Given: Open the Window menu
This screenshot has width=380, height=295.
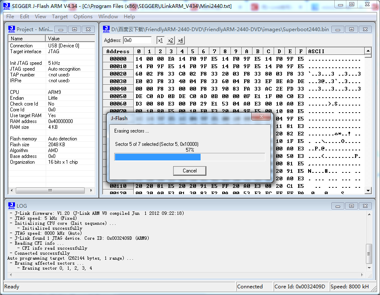Looking at the screenshot, I should tap(108, 17).
